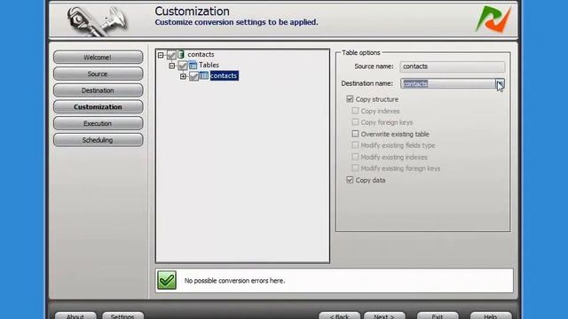Click the 'Source name:' label

tap(374, 66)
